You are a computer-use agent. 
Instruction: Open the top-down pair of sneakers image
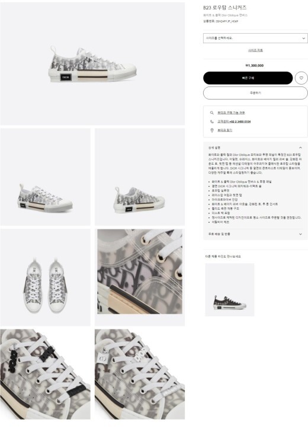[x=45, y=277]
